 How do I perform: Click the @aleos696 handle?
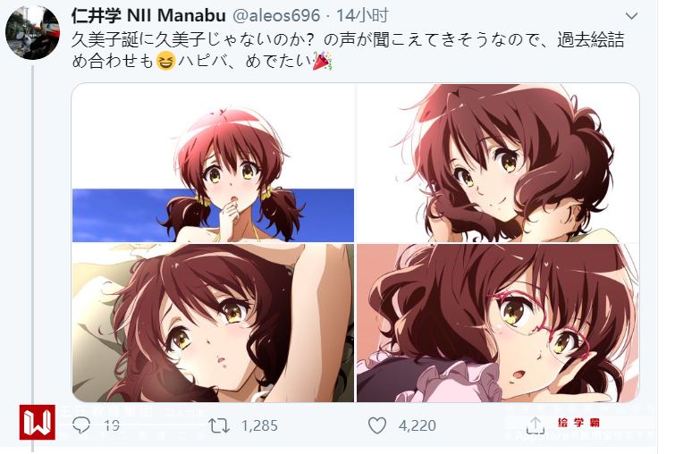coord(276,16)
